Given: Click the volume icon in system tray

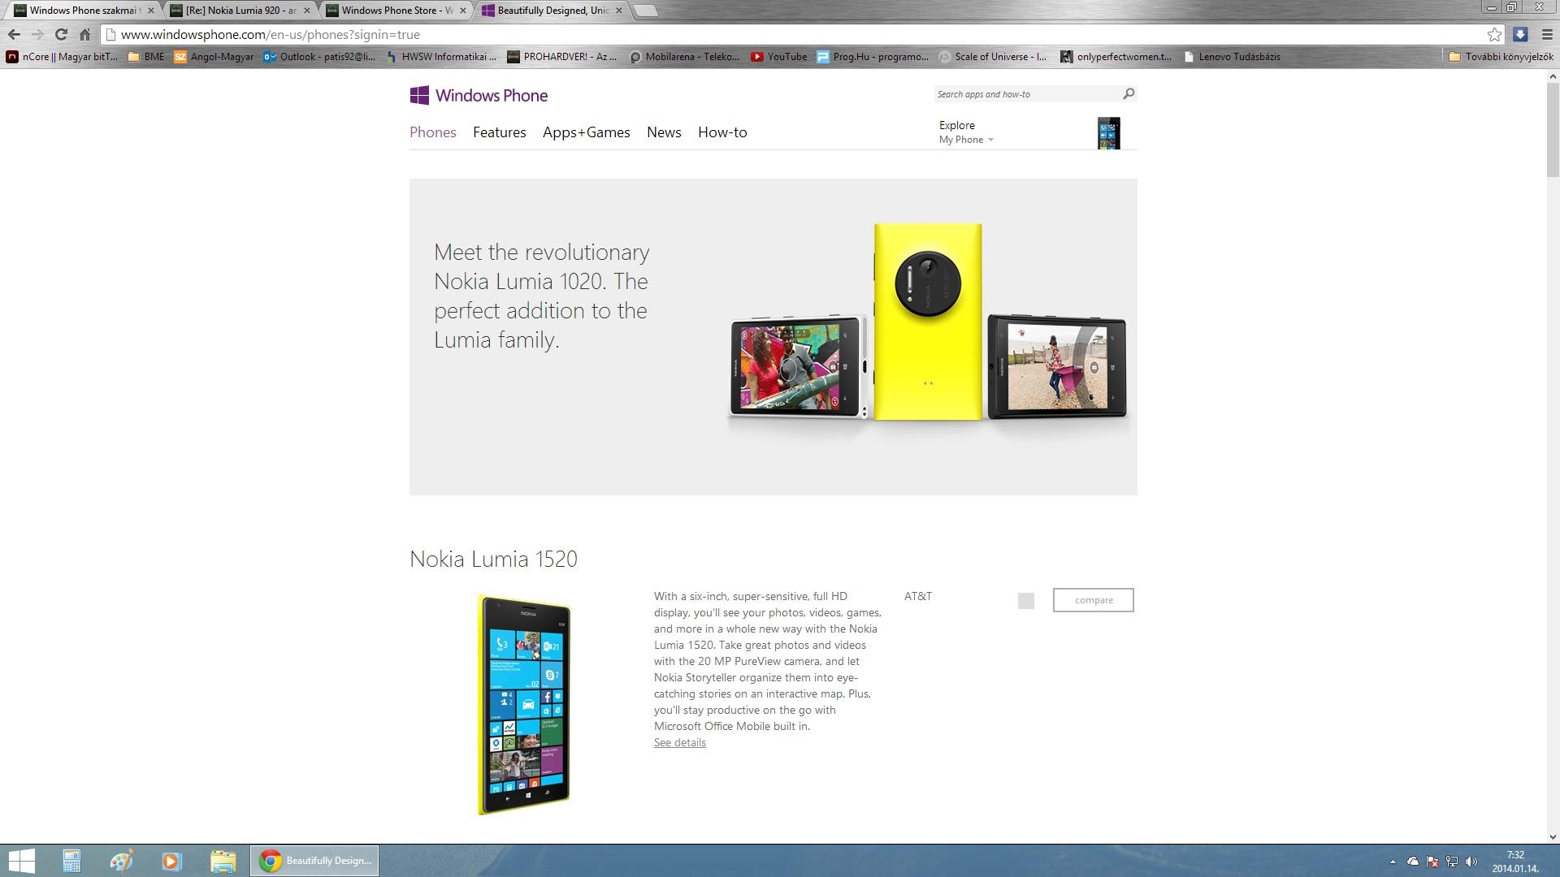Looking at the screenshot, I should coord(1471,862).
